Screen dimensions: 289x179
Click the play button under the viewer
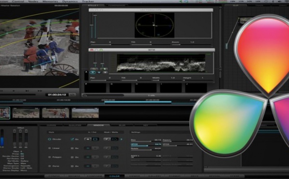click(14, 91)
